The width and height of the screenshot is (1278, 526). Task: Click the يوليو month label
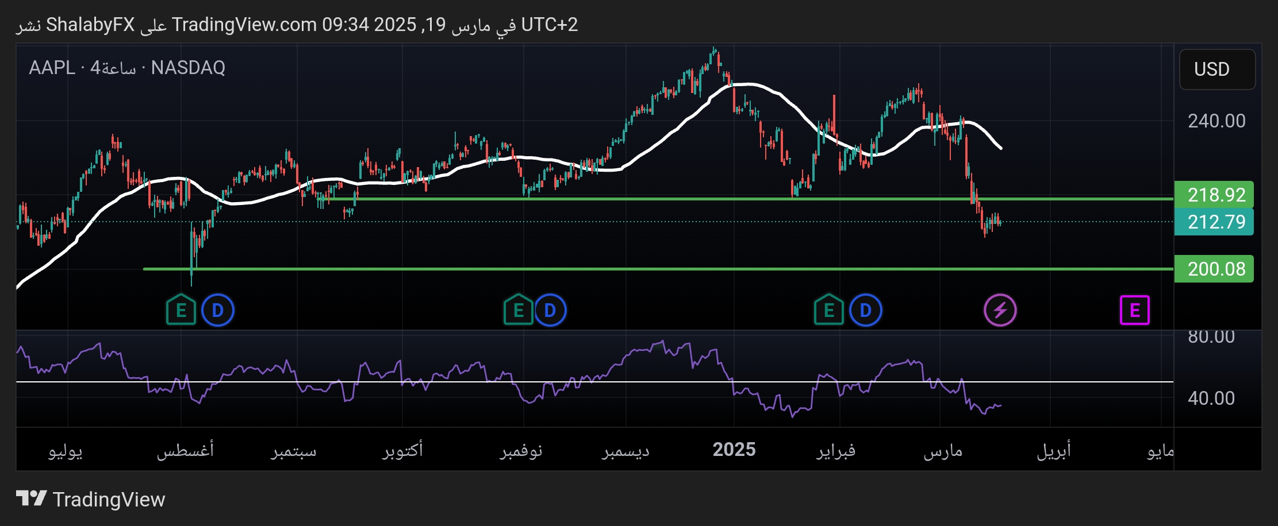click(x=66, y=451)
